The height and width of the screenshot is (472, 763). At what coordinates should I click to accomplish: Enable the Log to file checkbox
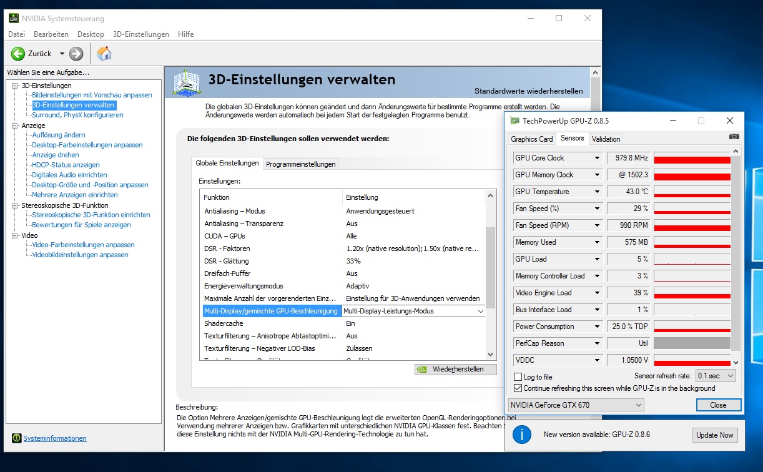point(518,377)
